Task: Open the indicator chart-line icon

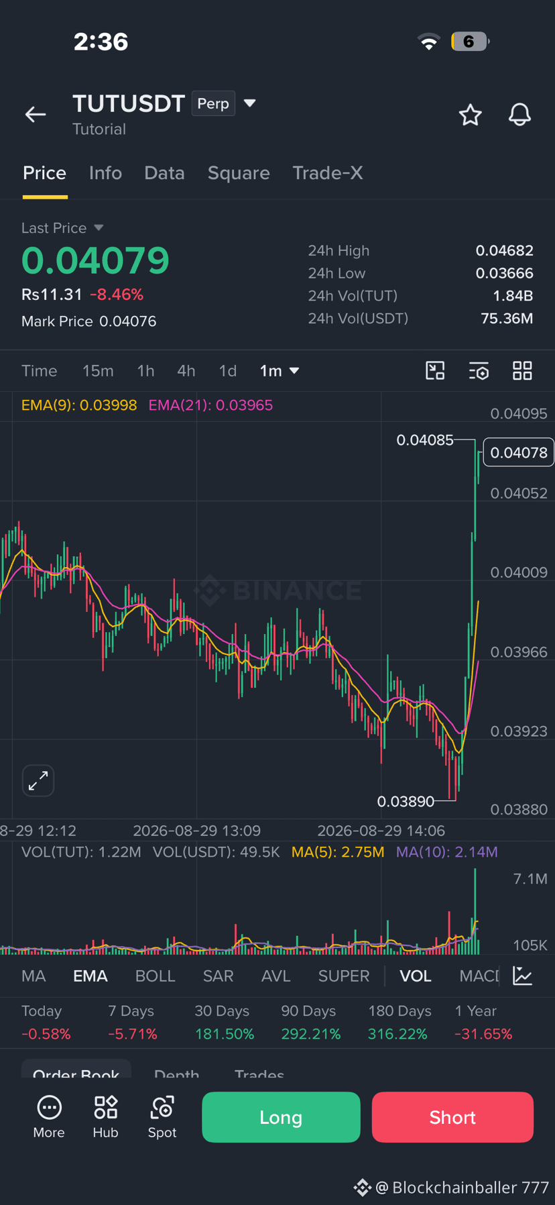Action: coord(522,976)
